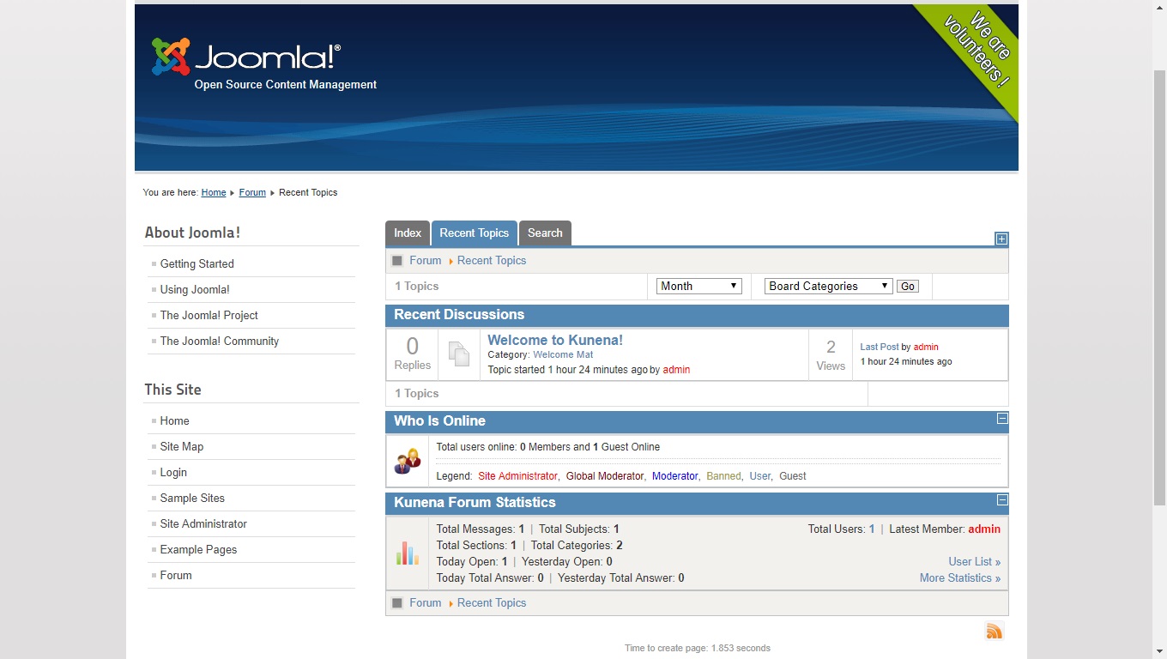This screenshot has height=659, width=1167.
Task: Click the square icon beside the top Forum breadcrumb
Action: click(x=397, y=261)
